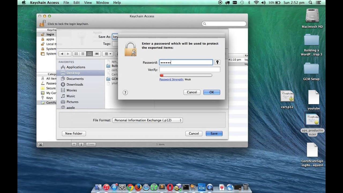Click Keychain Access keys dock icon

click(x=193, y=187)
